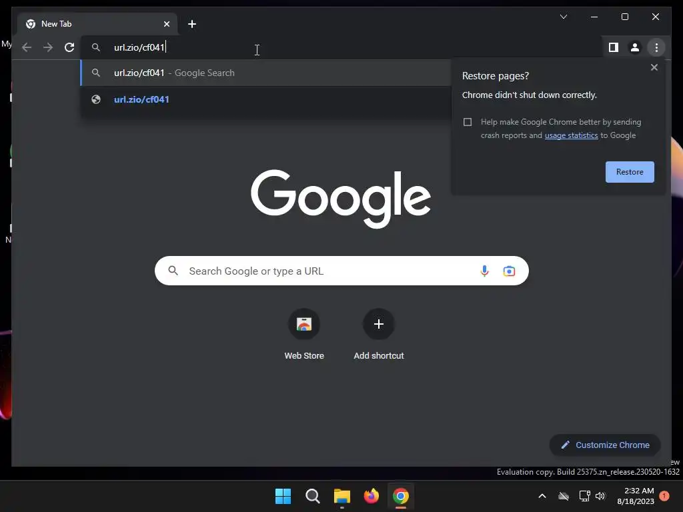Image resolution: width=683 pixels, height=512 pixels.
Task: Open the profile avatar icon
Action: (x=635, y=47)
